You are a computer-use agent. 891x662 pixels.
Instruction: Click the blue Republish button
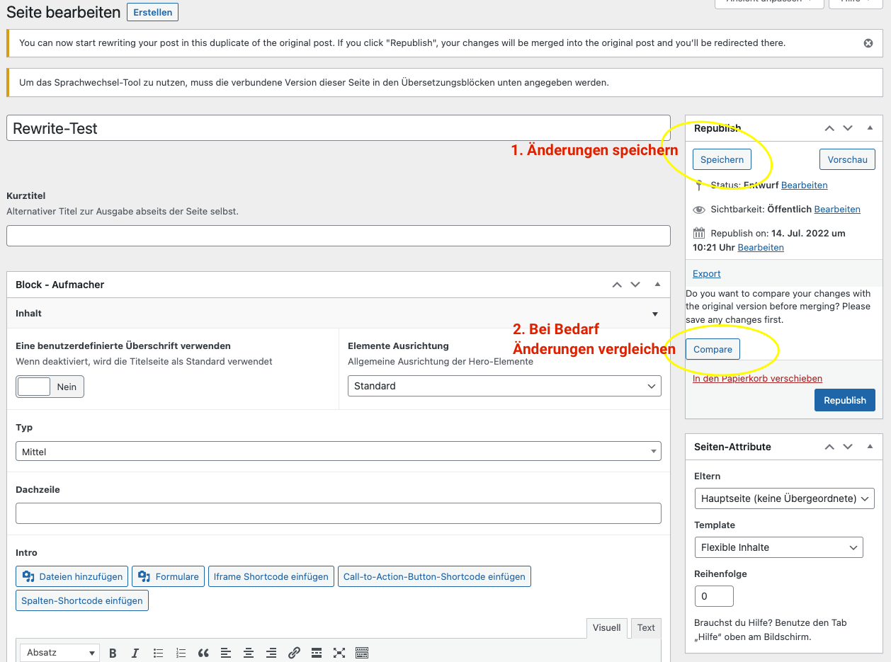coord(844,400)
